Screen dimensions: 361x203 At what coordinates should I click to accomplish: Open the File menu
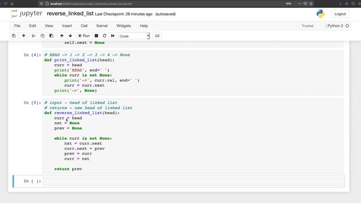click(x=17, y=26)
